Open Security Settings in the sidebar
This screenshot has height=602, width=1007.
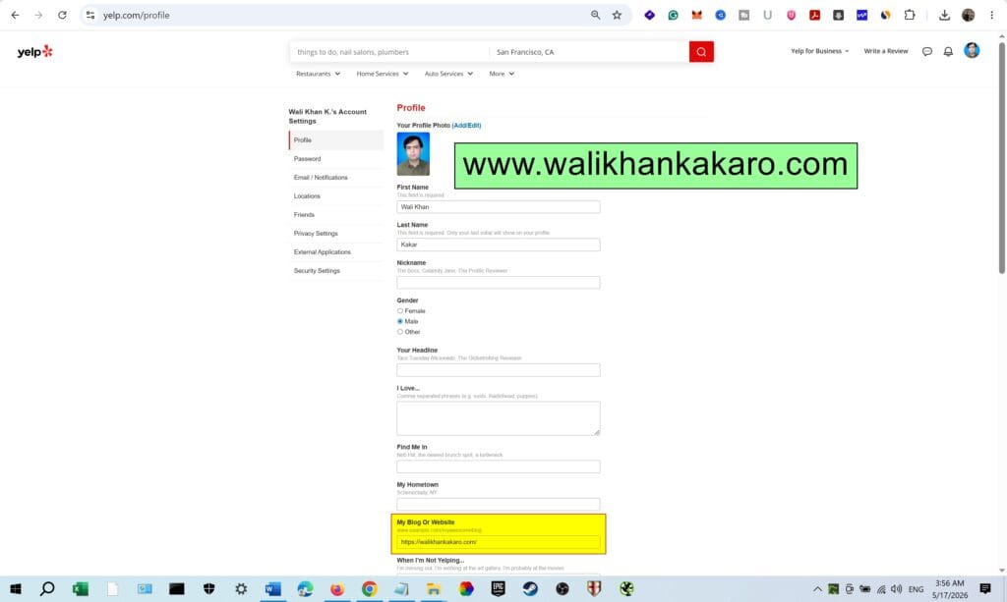336,270
